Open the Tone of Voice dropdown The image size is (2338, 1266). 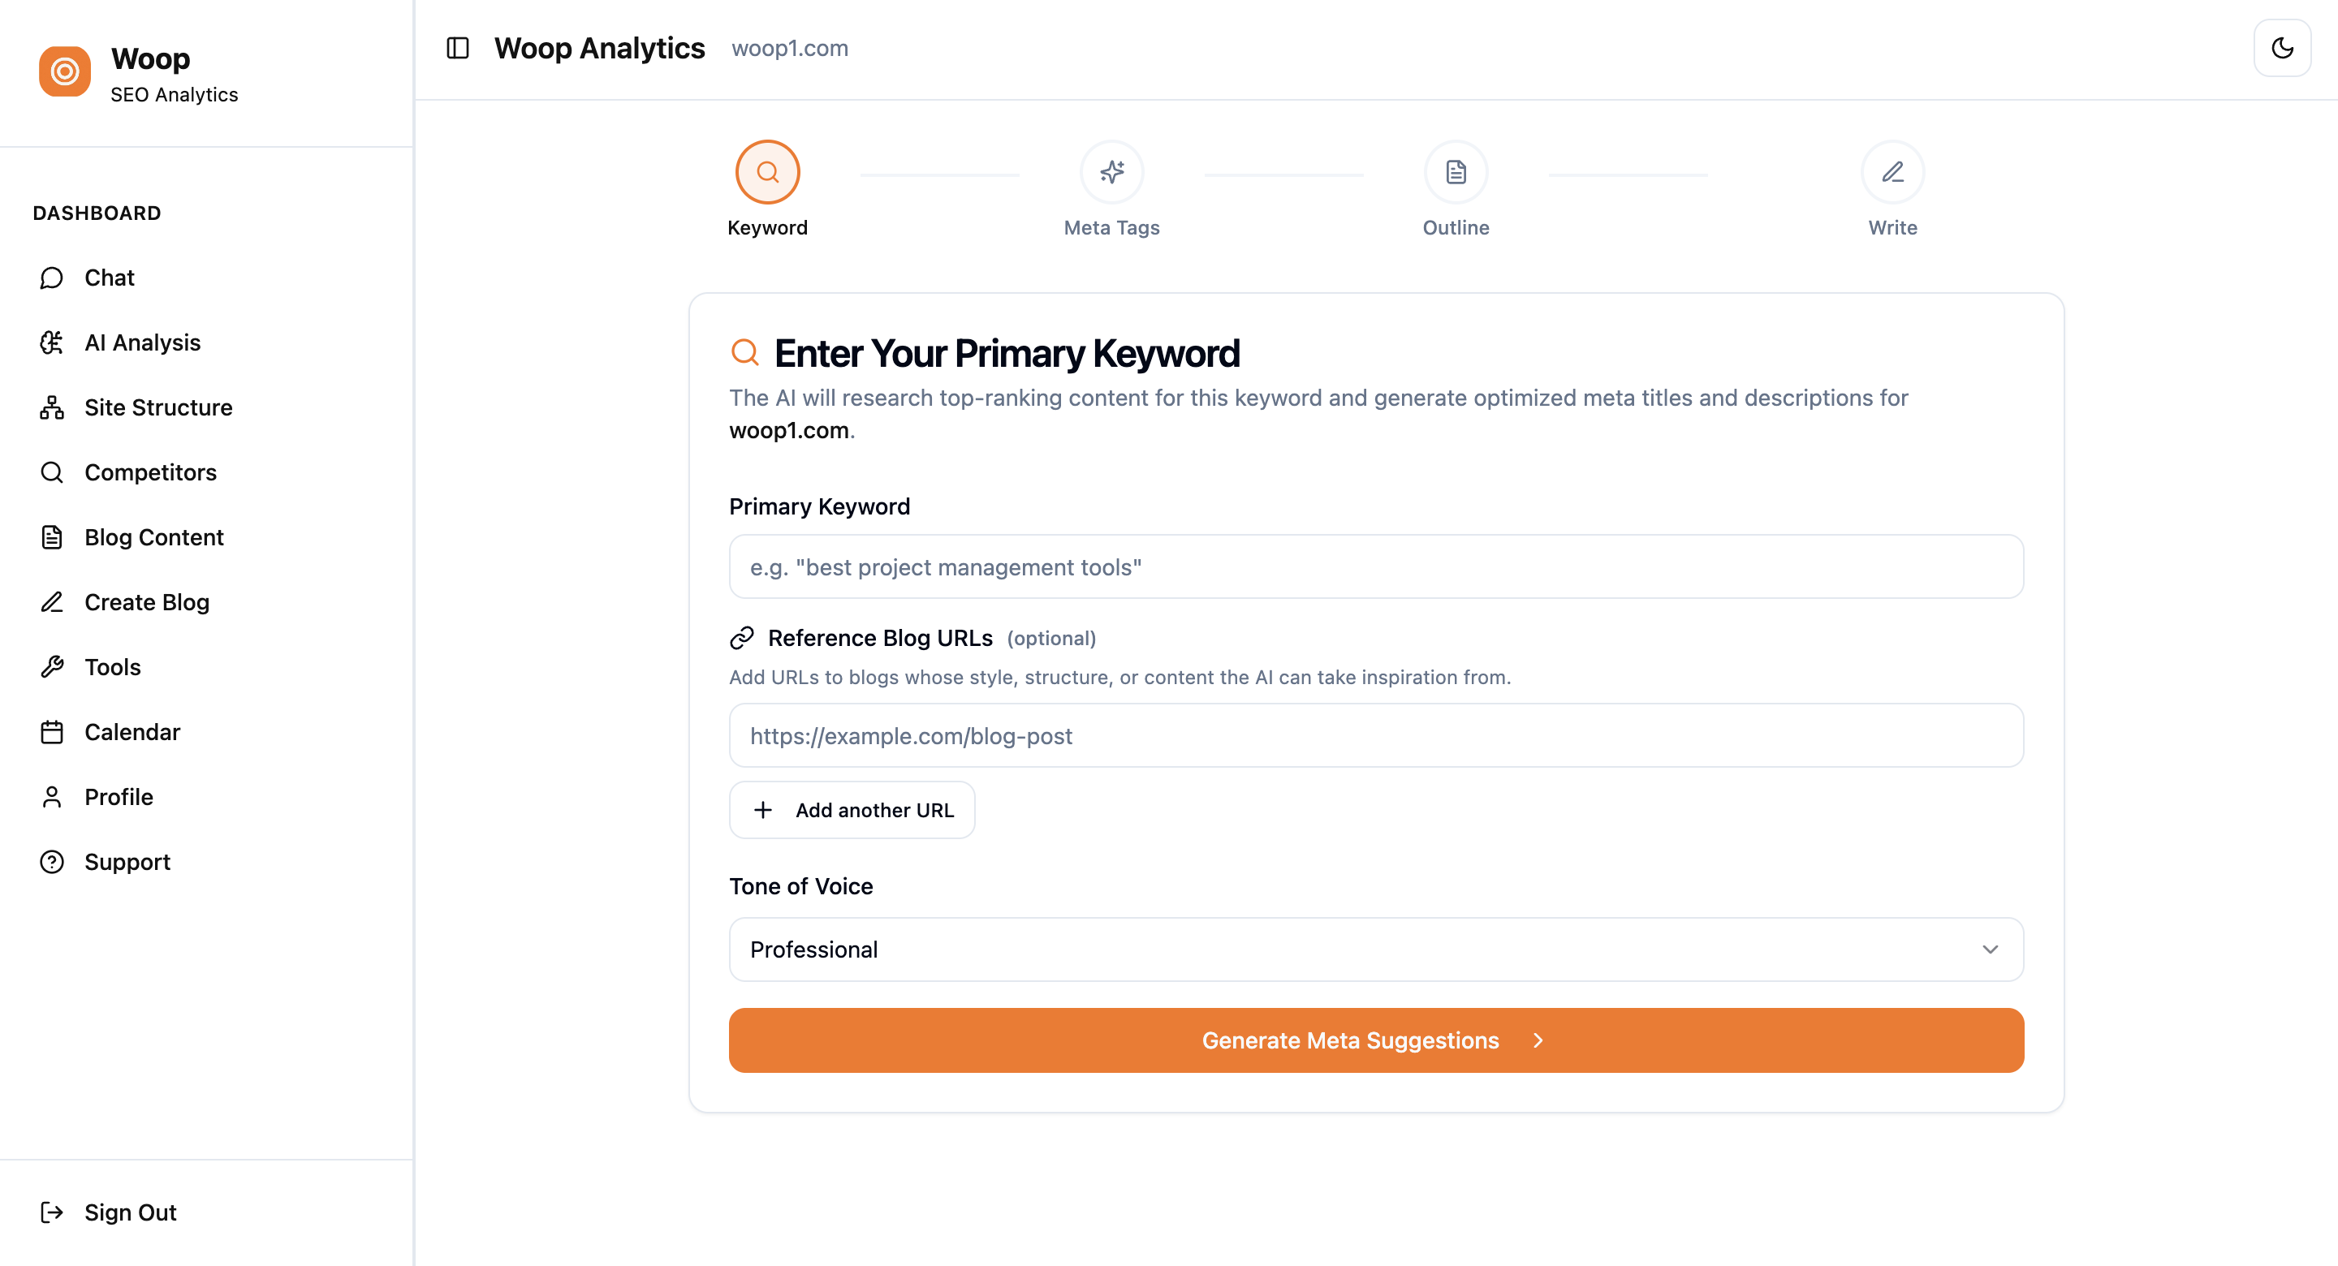tap(1375, 949)
